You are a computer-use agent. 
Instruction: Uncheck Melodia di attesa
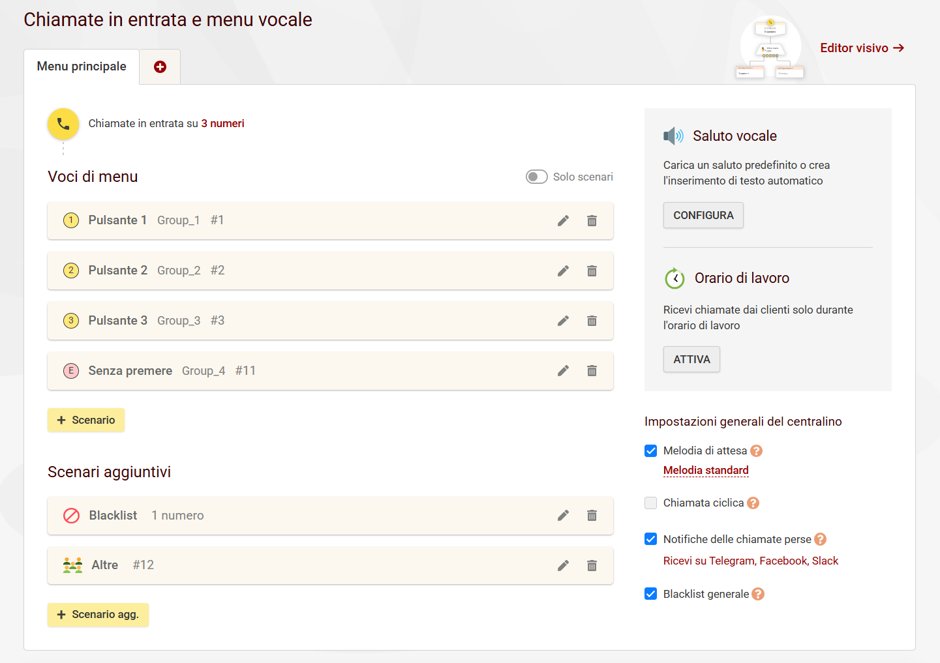650,450
